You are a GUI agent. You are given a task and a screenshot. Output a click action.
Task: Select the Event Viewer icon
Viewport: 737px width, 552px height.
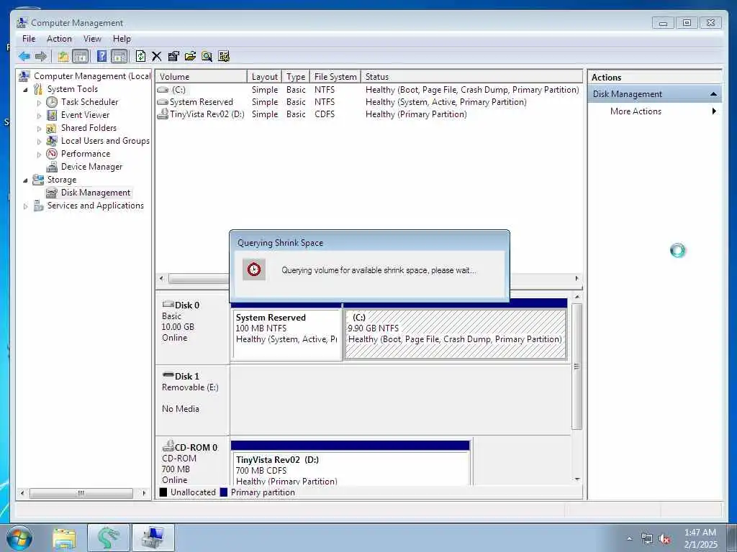(52, 115)
